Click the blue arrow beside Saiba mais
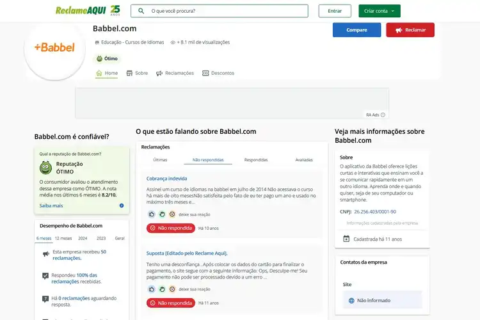The image size is (480, 320). pyautogui.click(x=122, y=206)
